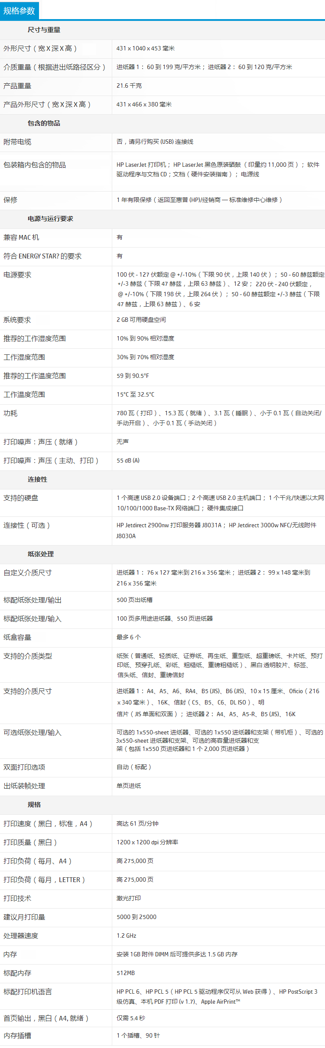Screen dimensions: 325x1048
Task: Click the 产品重量 value 21.6 千克
Action: tap(129, 86)
